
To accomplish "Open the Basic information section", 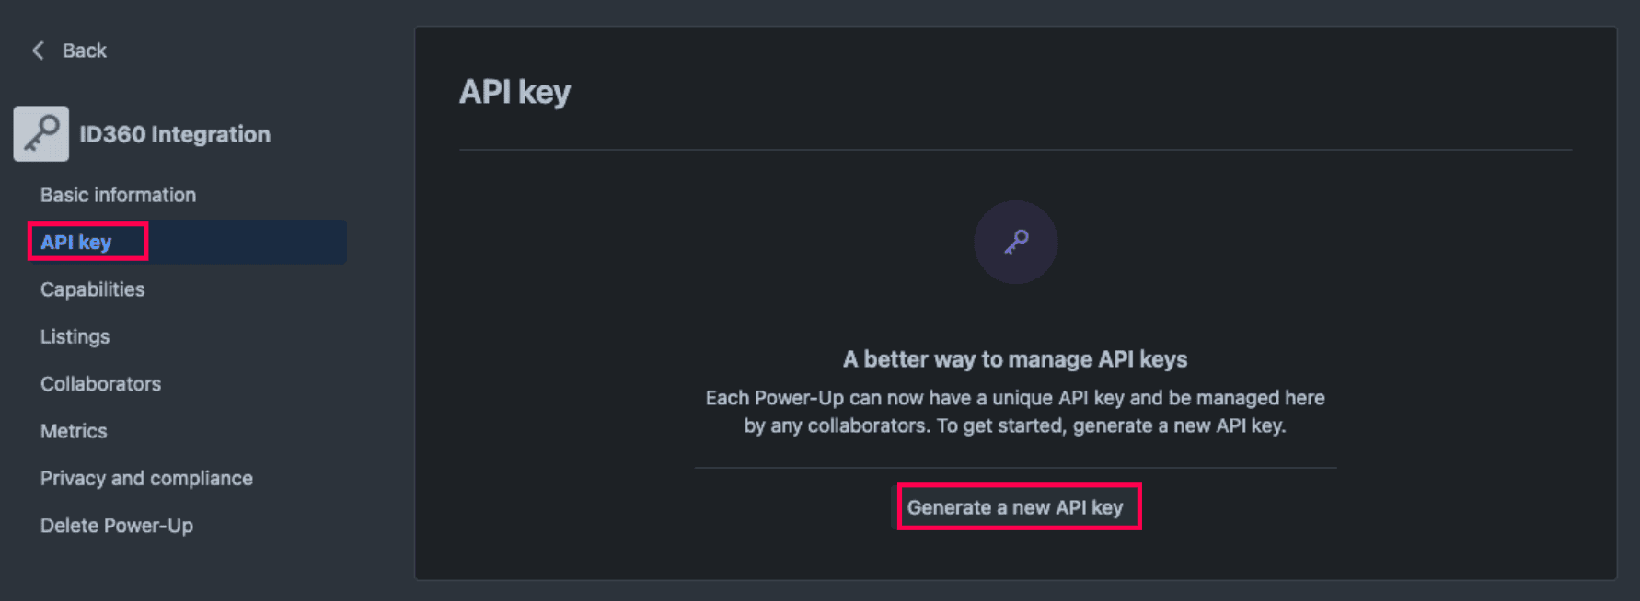I will coord(117,195).
